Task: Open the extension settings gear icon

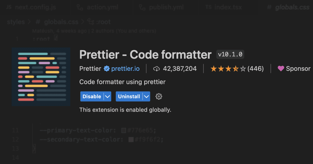Action: pyautogui.click(x=159, y=96)
